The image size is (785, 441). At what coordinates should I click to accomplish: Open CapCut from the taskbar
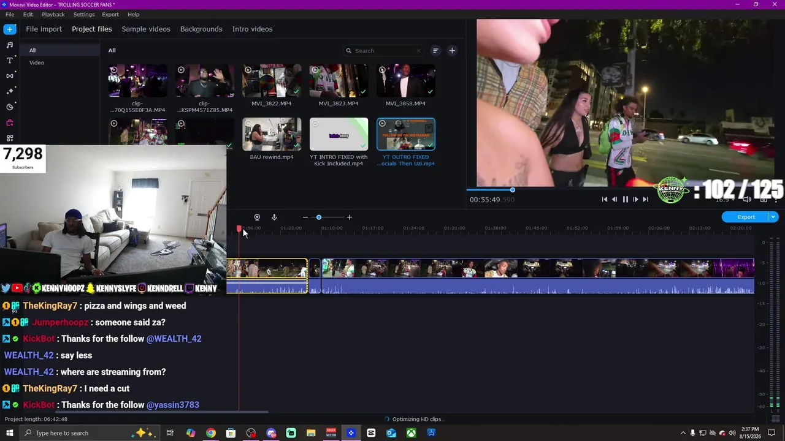[x=371, y=433]
